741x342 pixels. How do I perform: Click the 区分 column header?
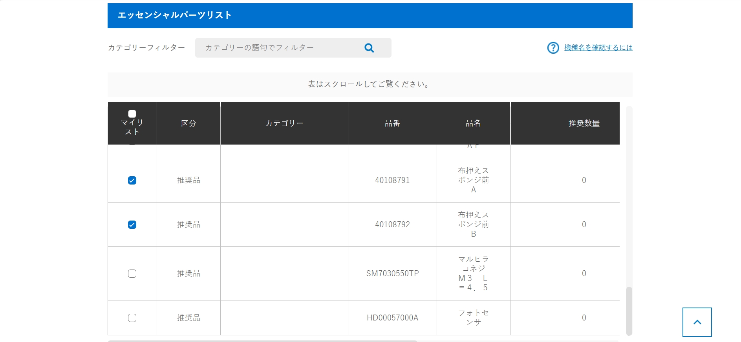(x=188, y=123)
